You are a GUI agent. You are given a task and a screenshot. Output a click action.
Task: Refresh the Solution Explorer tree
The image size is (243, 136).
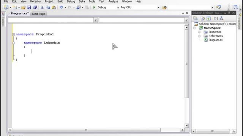tap(208, 19)
